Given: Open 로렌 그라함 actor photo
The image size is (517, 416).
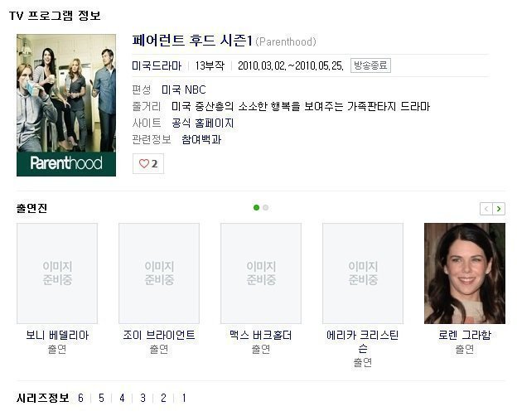Looking at the screenshot, I should tap(465, 273).
